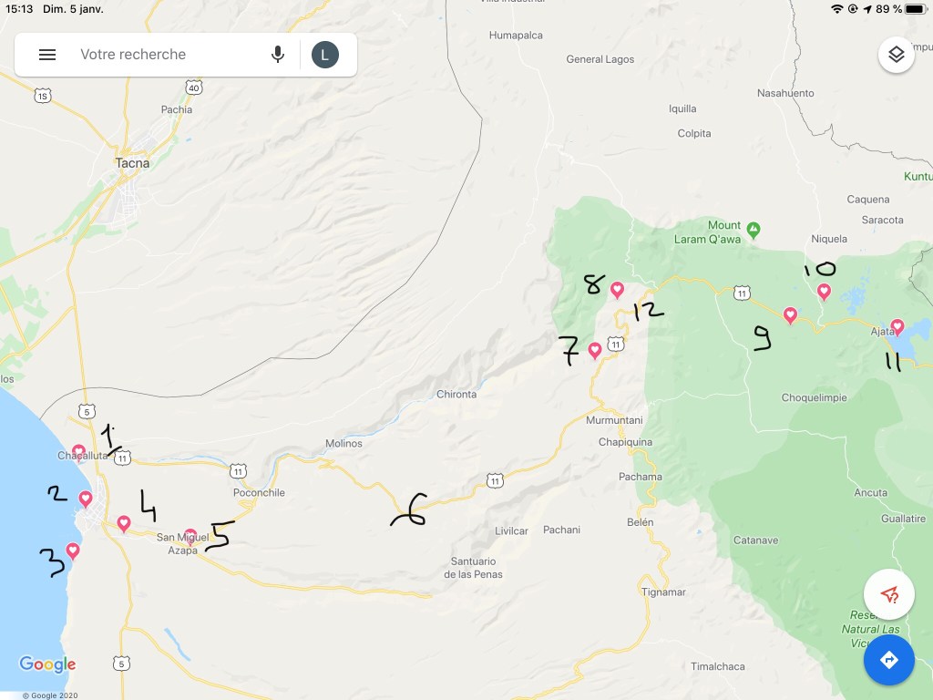Screen dimensions: 933x700
Task: Open the map layers button
Action: [896, 55]
